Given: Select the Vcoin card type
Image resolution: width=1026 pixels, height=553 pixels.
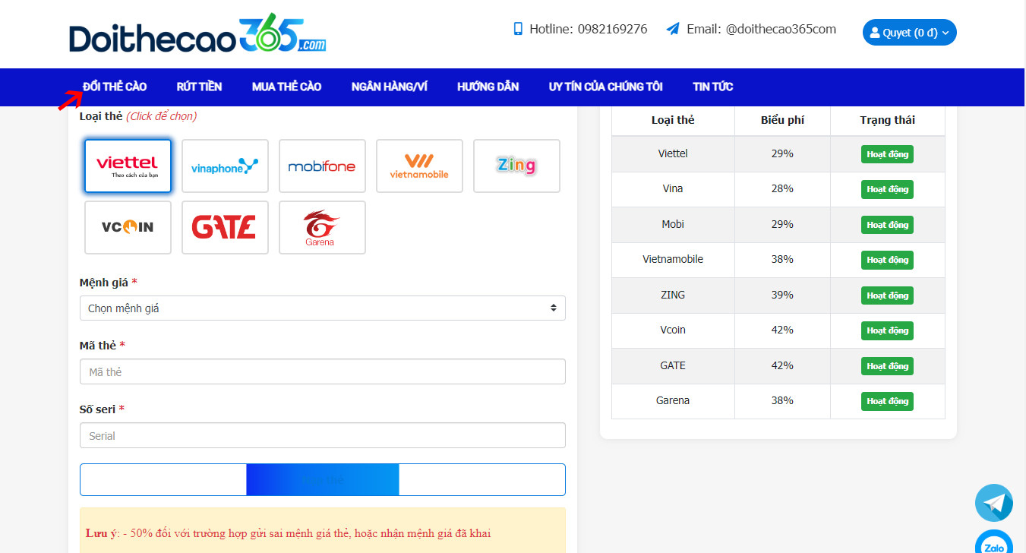Looking at the screenshot, I should [x=128, y=227].
